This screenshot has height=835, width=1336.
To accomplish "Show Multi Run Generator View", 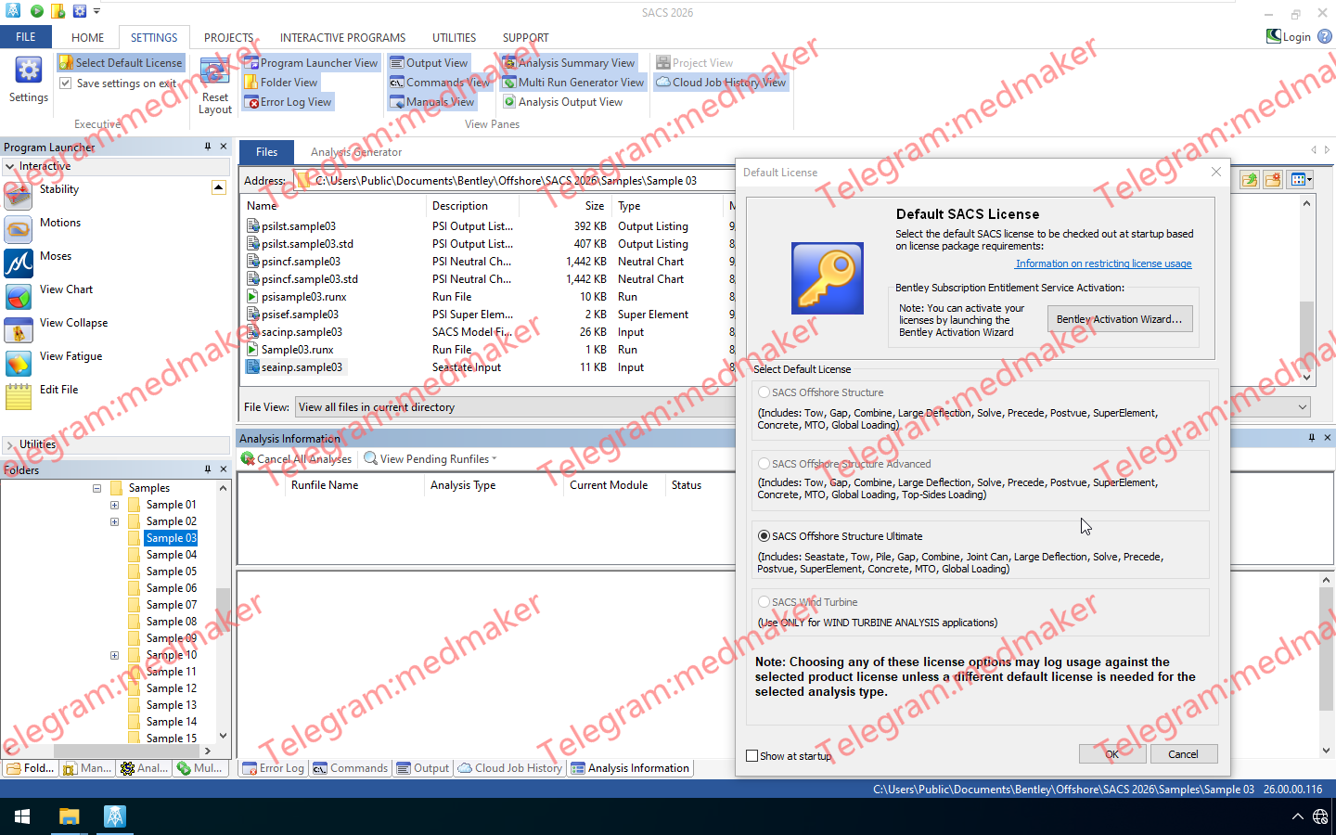I will coord(573,83).
